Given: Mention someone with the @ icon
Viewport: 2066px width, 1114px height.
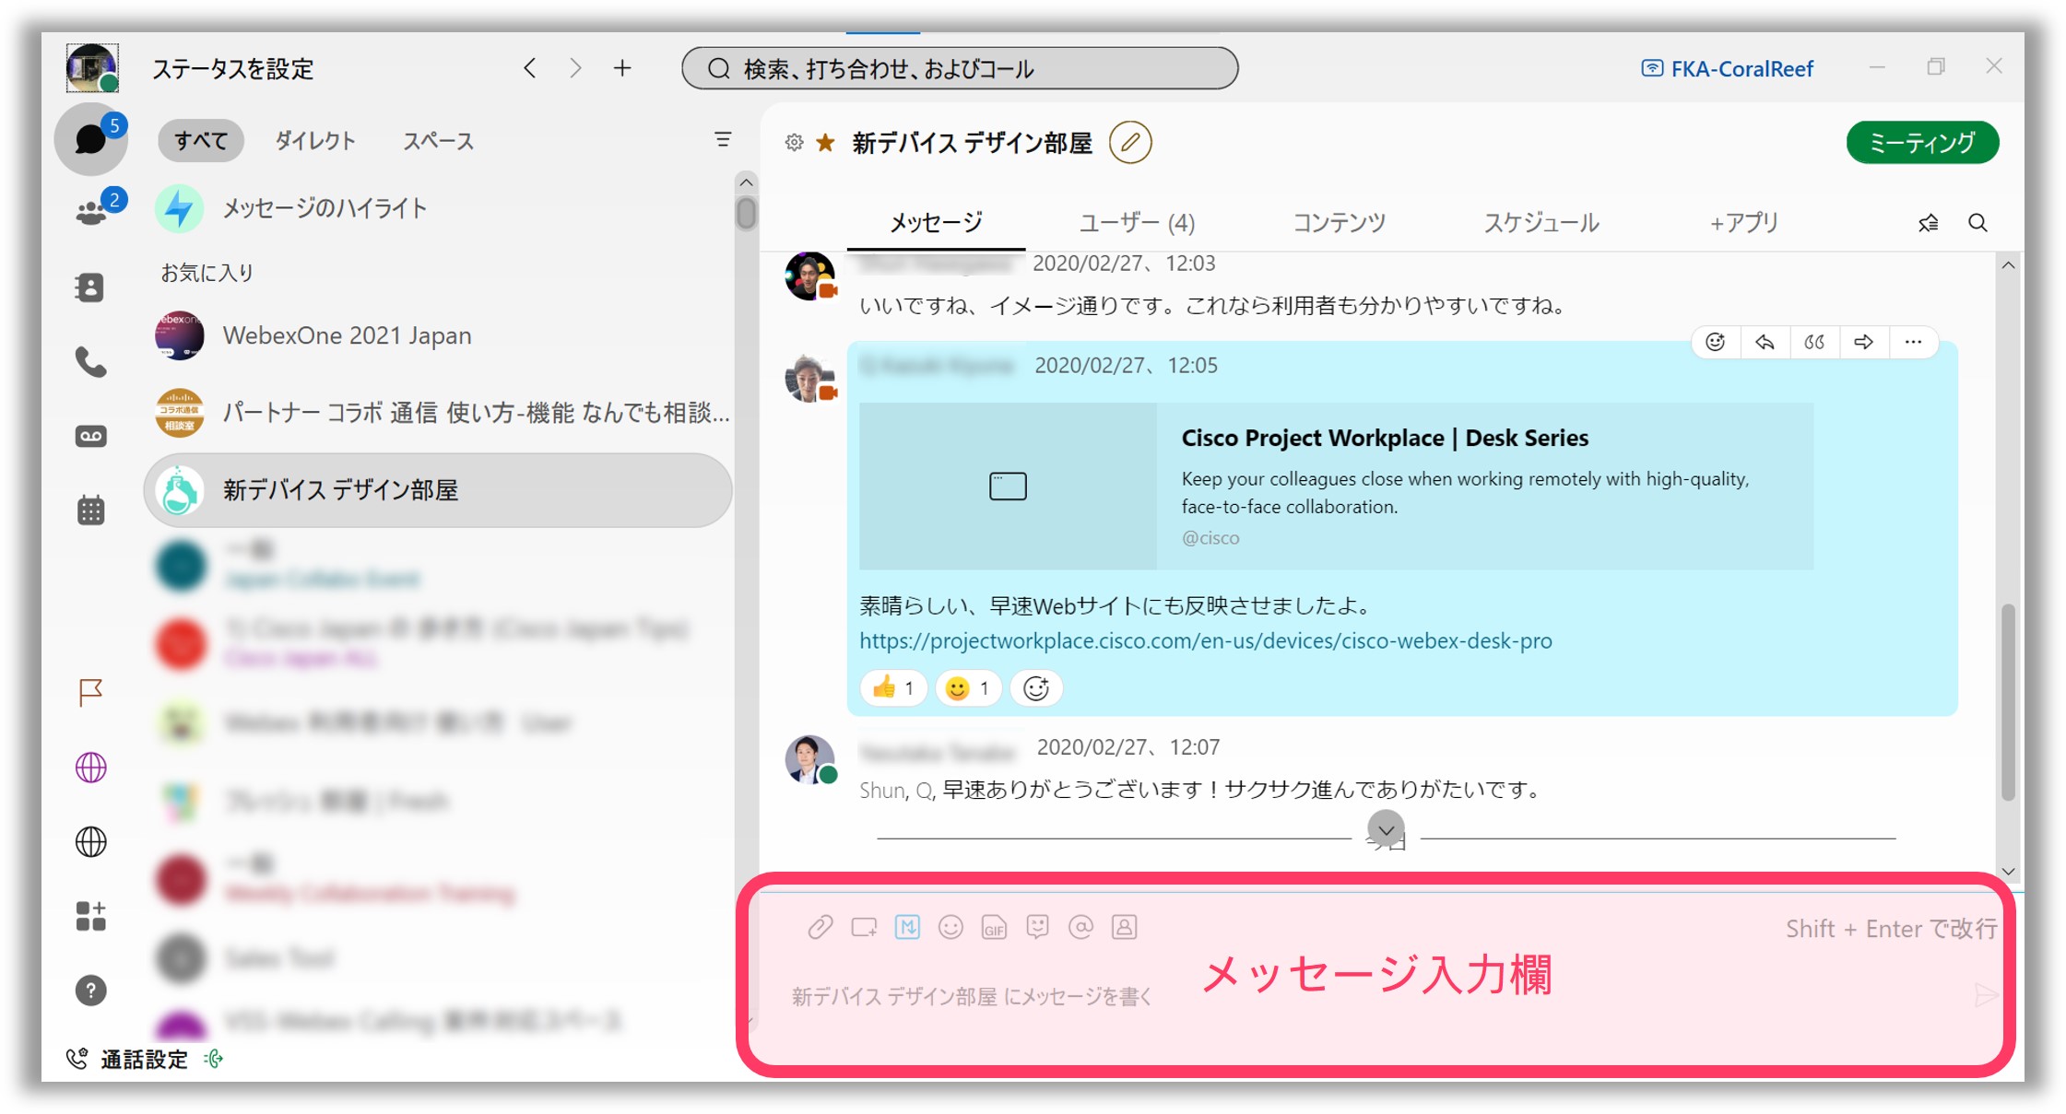Looking at the screenshot, I should pyautogui.click(x=1080, y=927).
